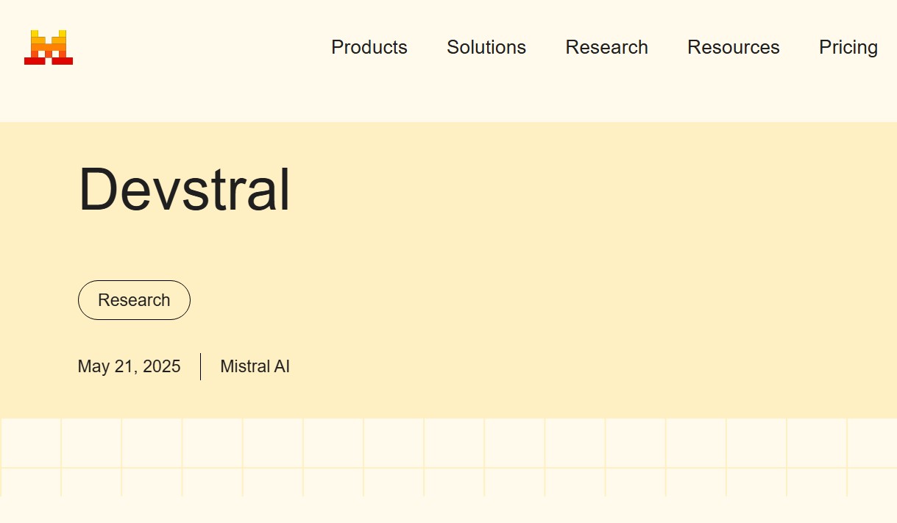Open the Resources menu
The image size is (897, 523).
734,47
